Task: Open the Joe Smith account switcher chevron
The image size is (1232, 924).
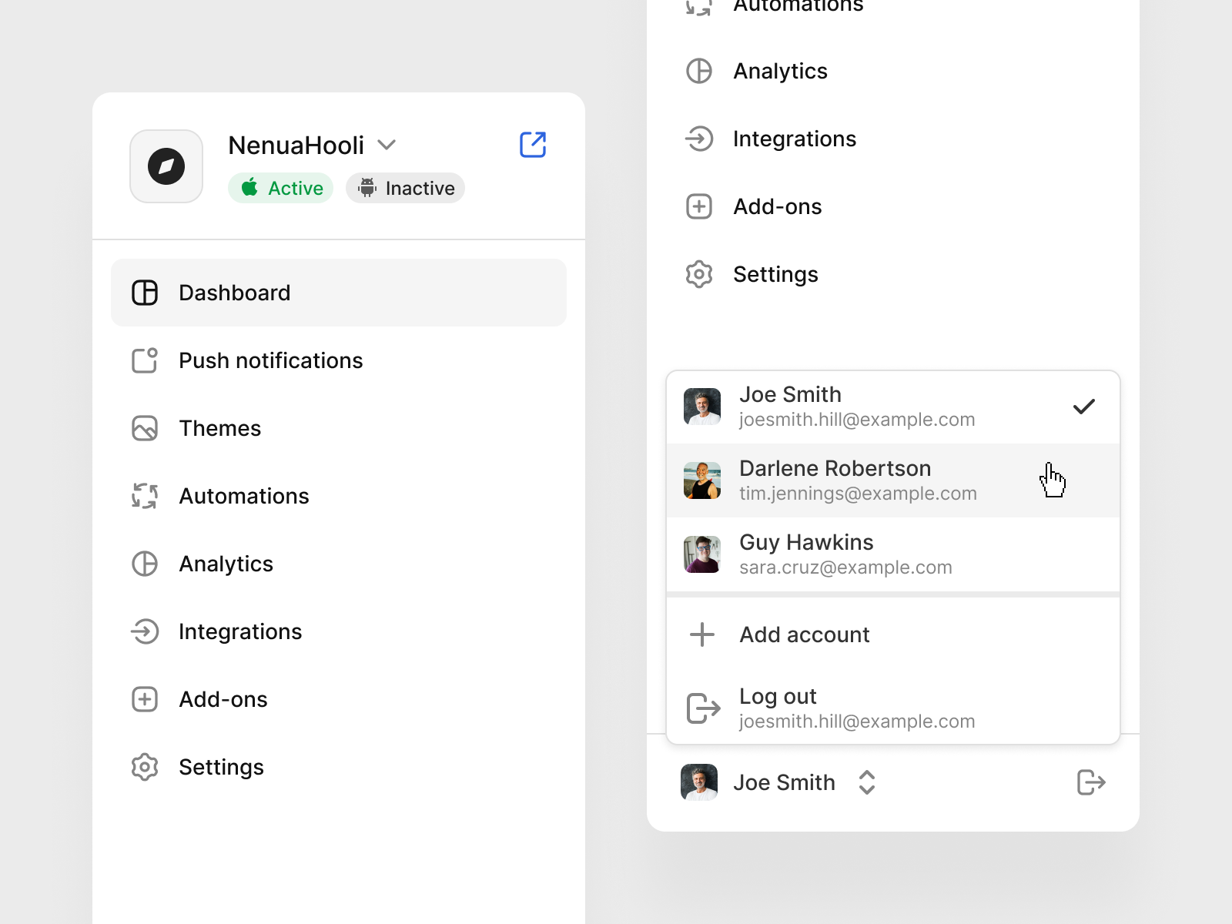Action: [867, 782]
